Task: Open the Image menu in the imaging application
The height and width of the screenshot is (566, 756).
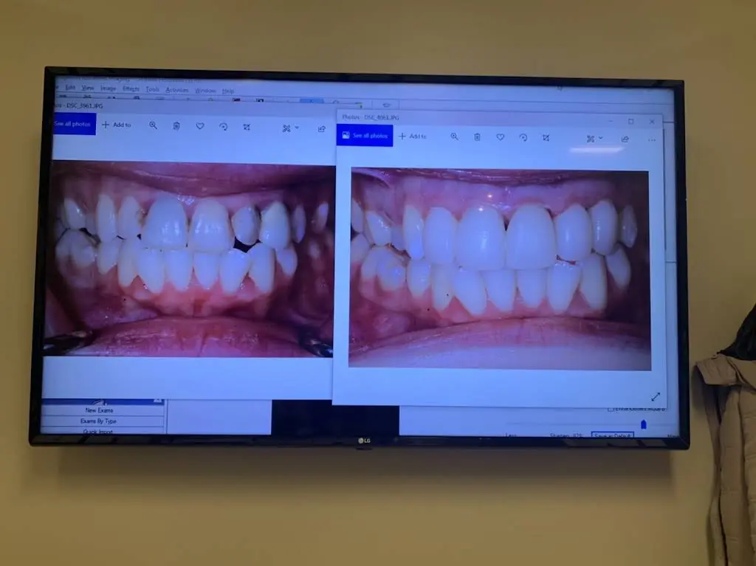Action: [108, 89]
